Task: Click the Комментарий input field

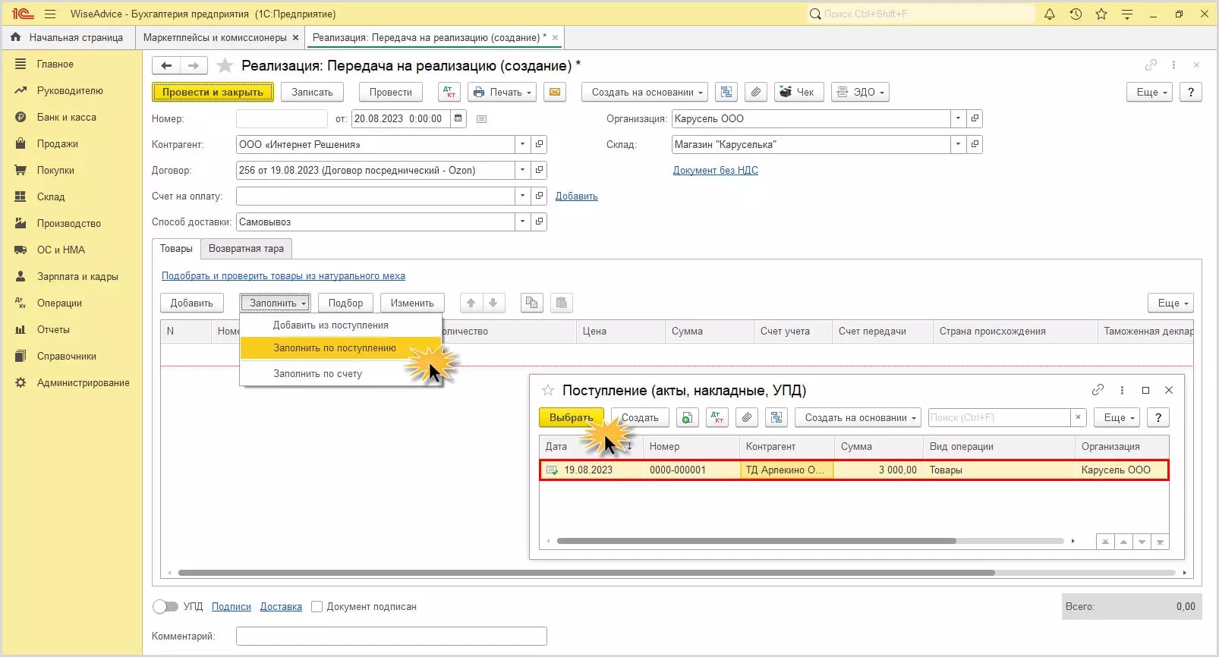Action: point(391,636)
